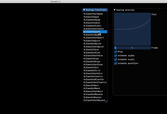Viewport: 167px width, 114px height.
Task: Click the NLEaseOutBack list item
Action: 92,88
